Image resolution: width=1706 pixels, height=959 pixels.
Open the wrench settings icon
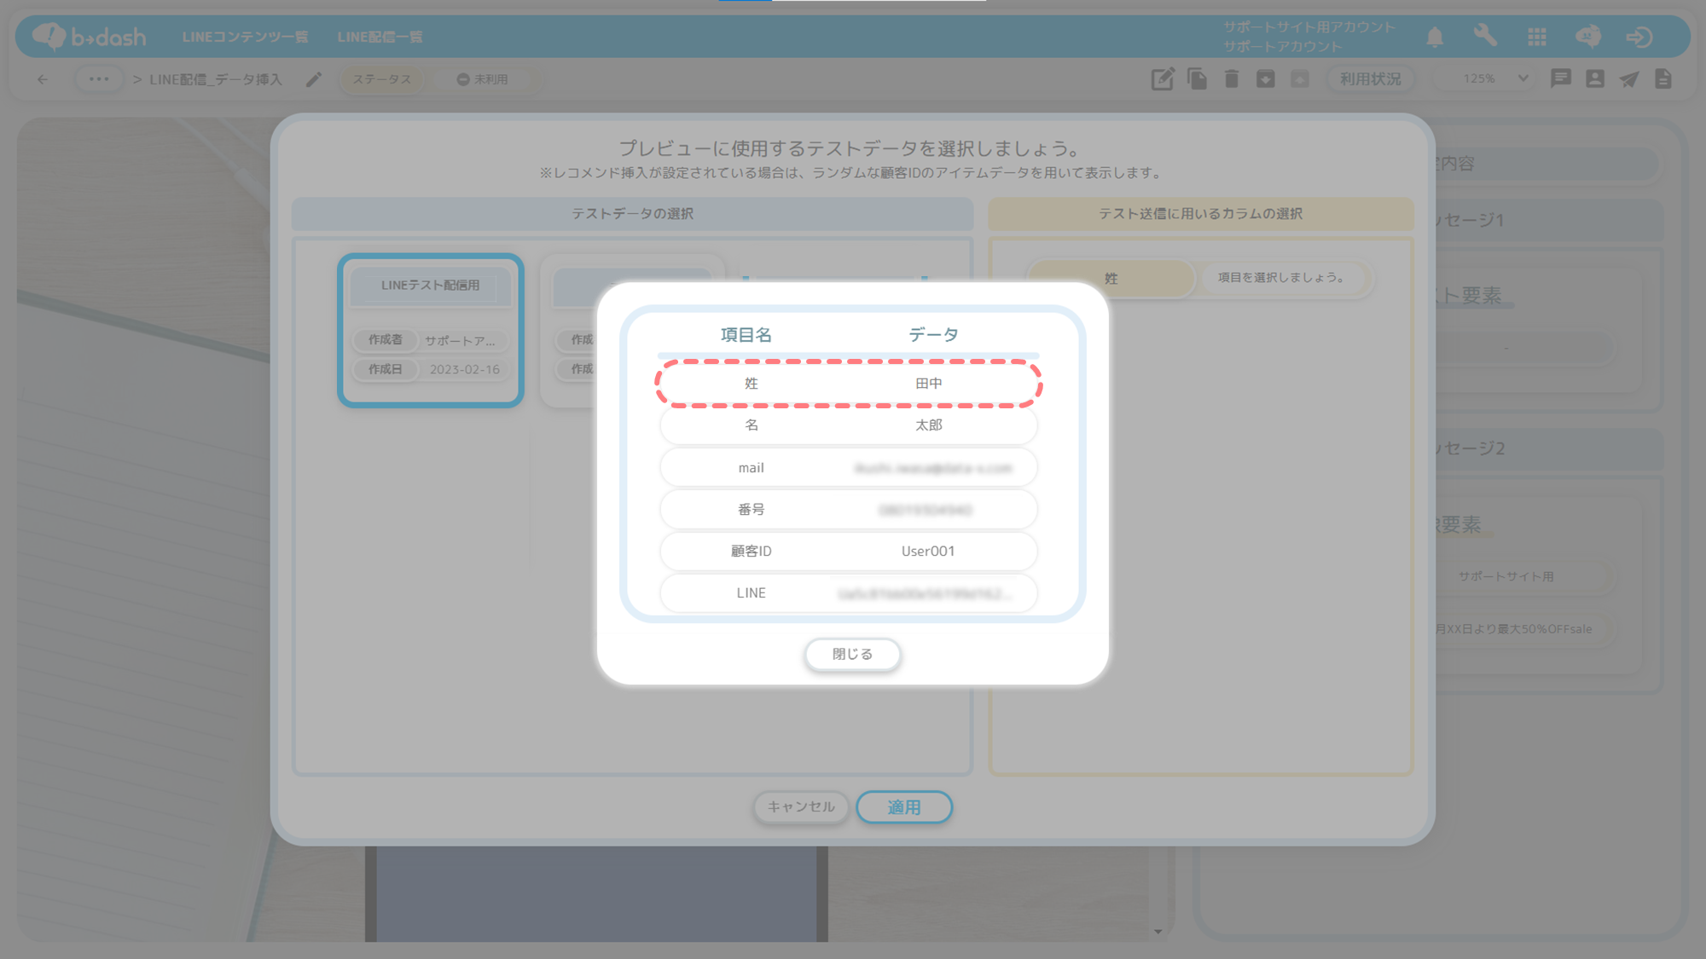pos(1485,37)
